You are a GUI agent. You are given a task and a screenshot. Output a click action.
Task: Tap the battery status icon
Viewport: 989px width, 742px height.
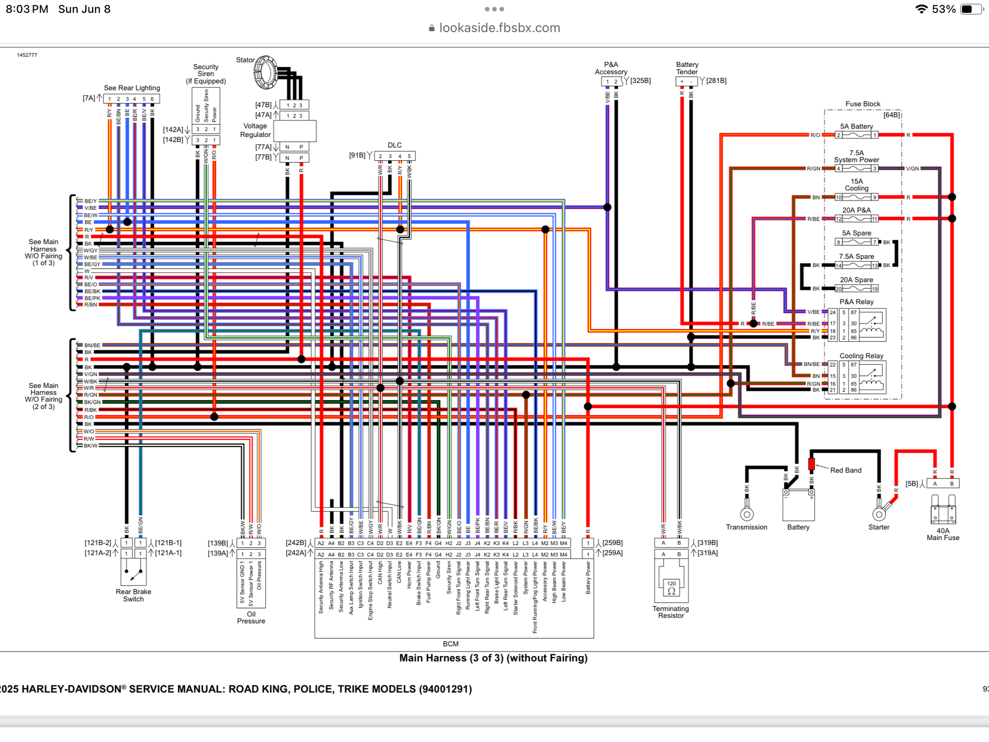pos(971,9)
